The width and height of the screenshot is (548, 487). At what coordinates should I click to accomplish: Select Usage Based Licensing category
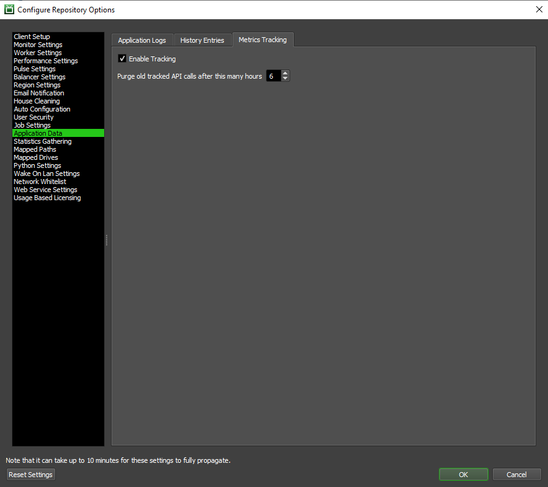point(58,198)
